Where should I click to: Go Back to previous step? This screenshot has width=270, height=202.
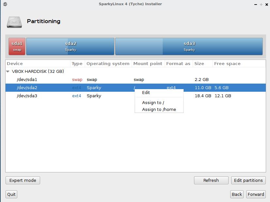pos(237,194)
